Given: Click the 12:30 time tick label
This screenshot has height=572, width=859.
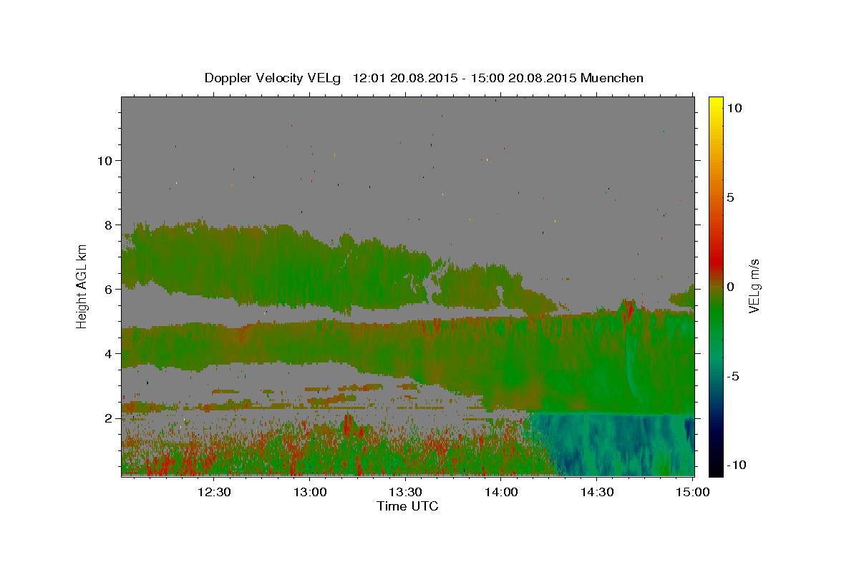Looking at the screenshot, I should pyautogui.click(x=214, y=492).
